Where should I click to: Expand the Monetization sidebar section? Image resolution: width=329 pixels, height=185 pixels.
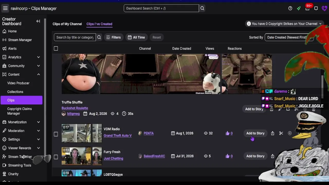38,122
